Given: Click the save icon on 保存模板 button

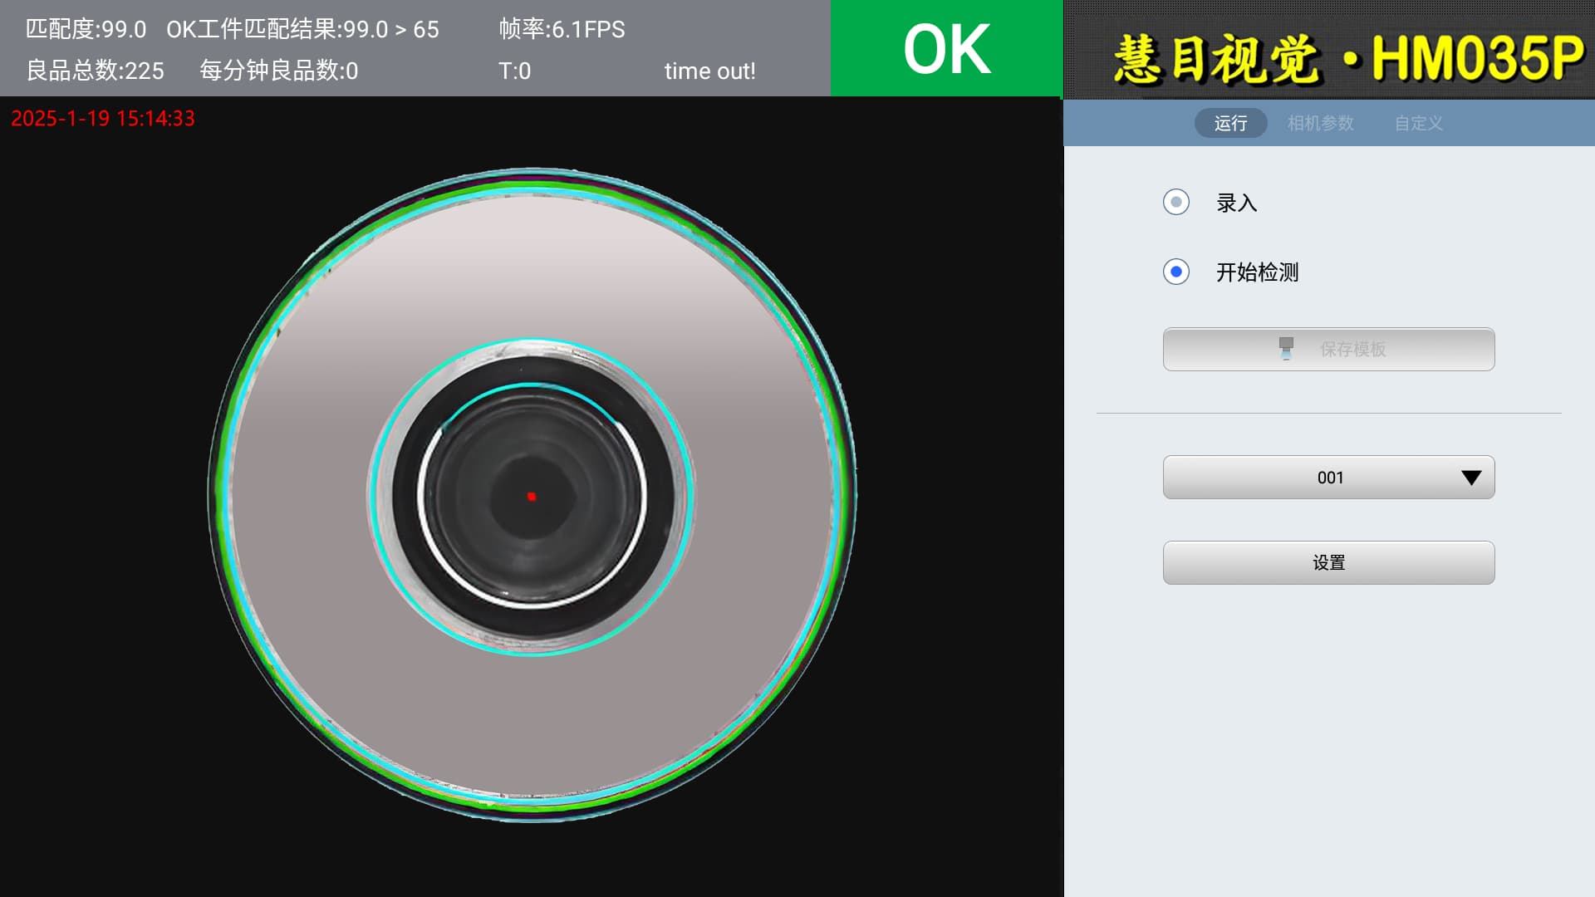Looking at the screenshot, I should tap(1286, 349).
